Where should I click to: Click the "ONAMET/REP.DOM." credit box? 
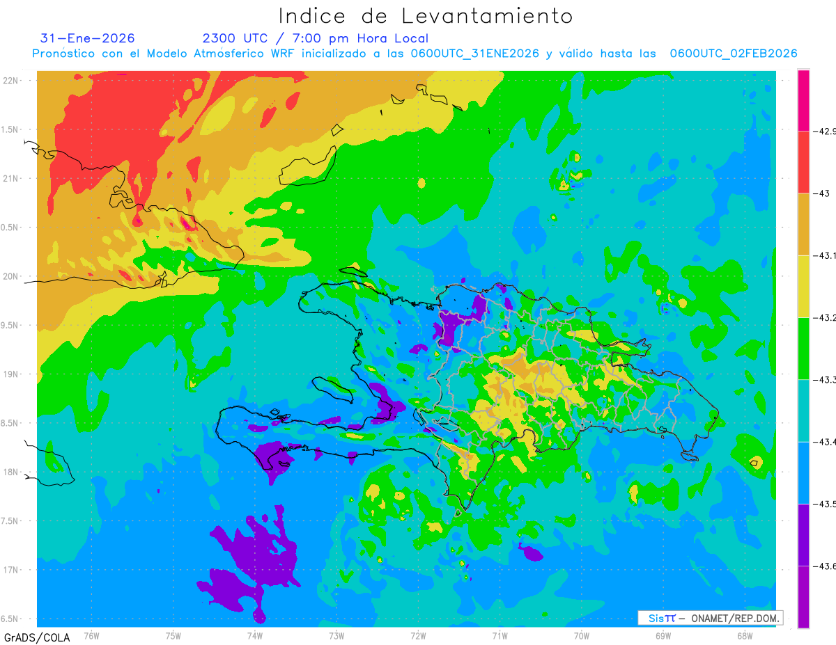[x=710, y=618]
